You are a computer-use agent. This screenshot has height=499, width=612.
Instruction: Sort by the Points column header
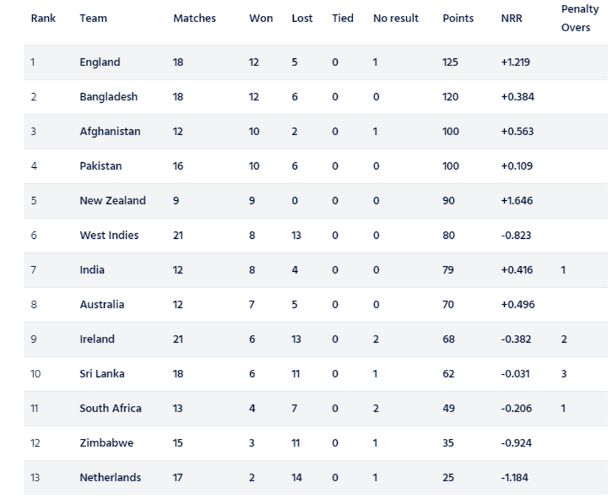pyautogui.click(x=458, y=18)
